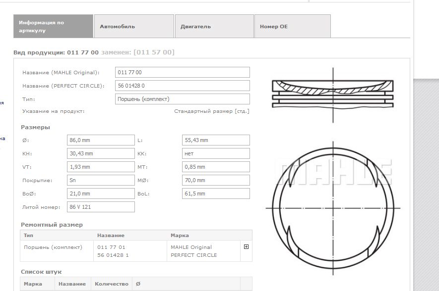Click the Название column header in Список штук

tap(72, 284)
